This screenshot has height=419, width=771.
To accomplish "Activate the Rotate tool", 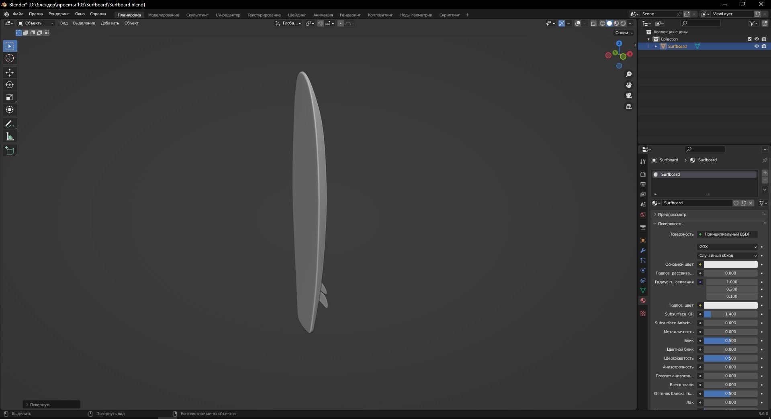I will [x=10, y=85].
